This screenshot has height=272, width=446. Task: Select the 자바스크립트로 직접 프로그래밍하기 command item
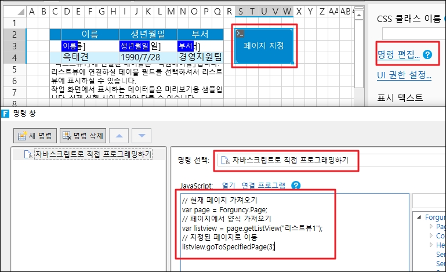pos(93,154)
